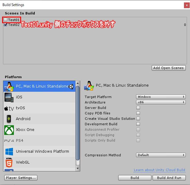Click the Test02 scene build index 0

(x=185, y=25)
